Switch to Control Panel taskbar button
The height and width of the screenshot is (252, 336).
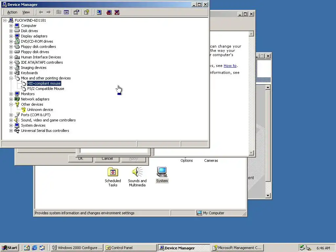(x=131, y=248)
